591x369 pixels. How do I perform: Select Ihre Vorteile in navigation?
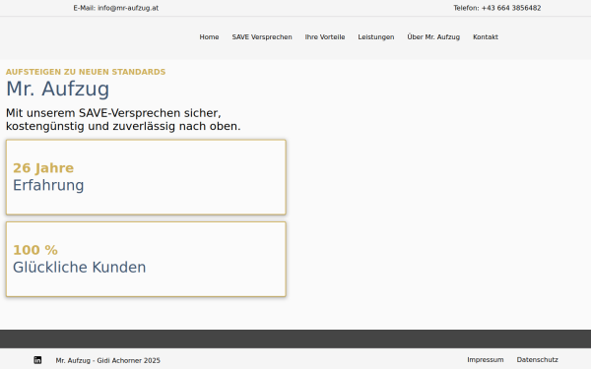(325, 37)
